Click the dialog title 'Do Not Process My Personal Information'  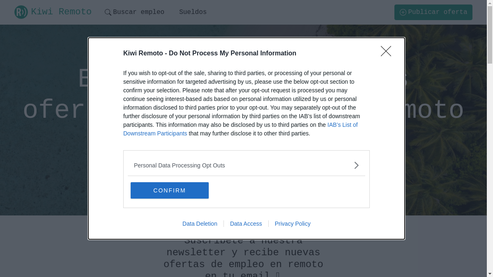click(232, 53)
